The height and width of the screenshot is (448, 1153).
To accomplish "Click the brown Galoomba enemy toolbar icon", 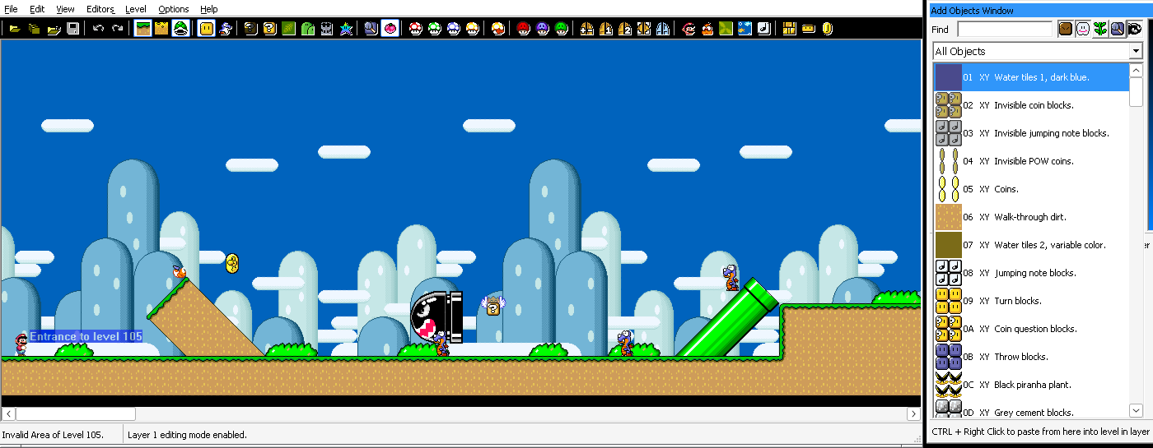I will pyautogui.click(x=707, y=29).
